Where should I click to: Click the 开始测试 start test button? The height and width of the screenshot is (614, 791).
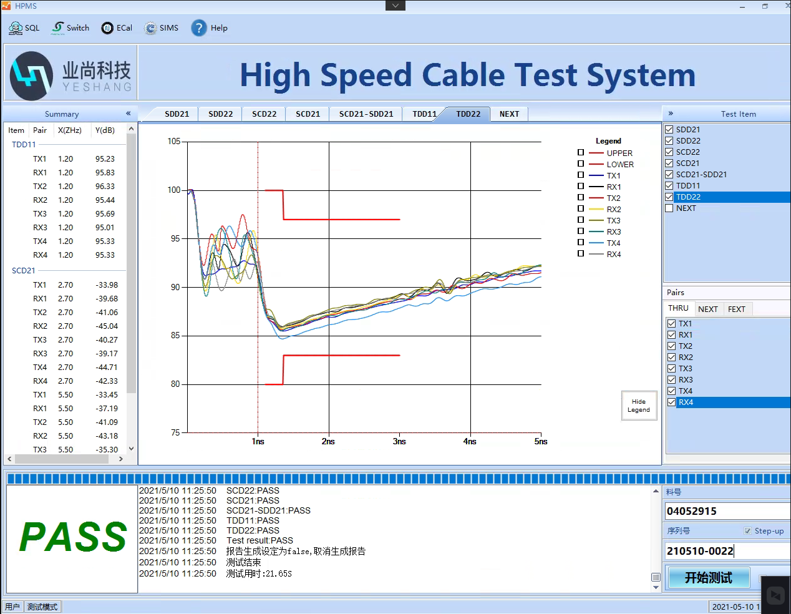click(709, 578)
